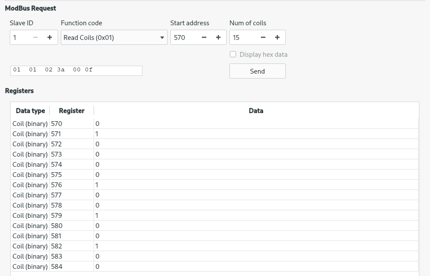The height and width of the screenshot is (276, 430).
Task: Click the Slave ID input field
Action: (20, 38)
